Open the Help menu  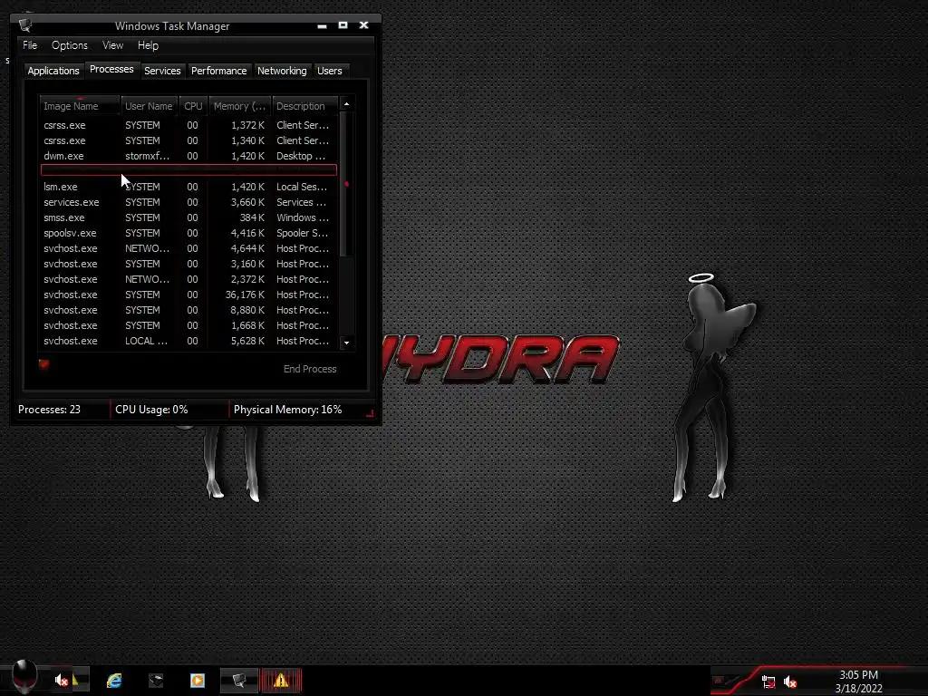click(x=148, y=45)
